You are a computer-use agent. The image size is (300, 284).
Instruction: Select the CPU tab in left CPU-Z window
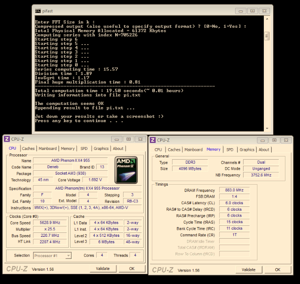click(x=12, y=148)
